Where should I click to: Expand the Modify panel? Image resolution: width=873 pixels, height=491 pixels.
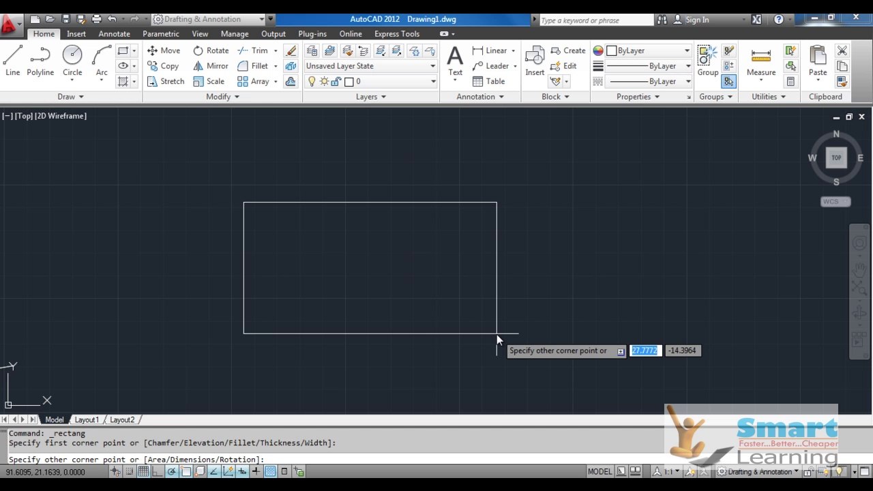(x=223, y=97)
